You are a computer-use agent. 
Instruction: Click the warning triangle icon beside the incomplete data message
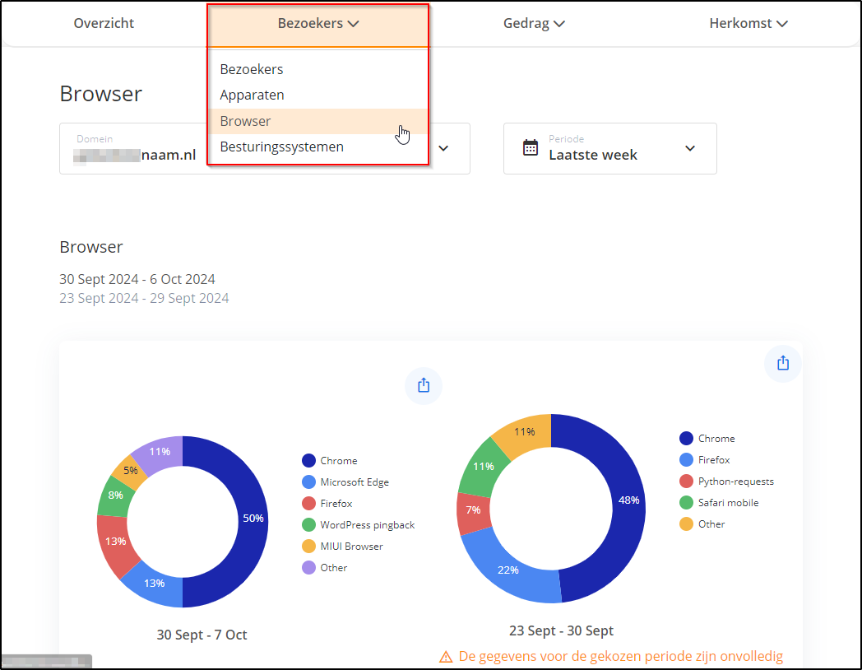pyautogui.click(x=446, y=657)
